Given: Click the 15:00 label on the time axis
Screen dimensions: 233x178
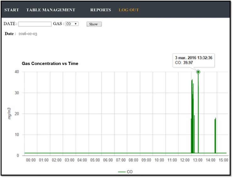Looking at the screenshot, I should tap(223, 160).
